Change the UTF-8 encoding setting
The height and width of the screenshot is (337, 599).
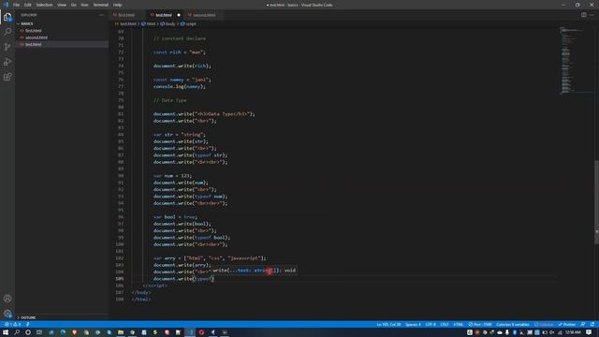(431, 325)
